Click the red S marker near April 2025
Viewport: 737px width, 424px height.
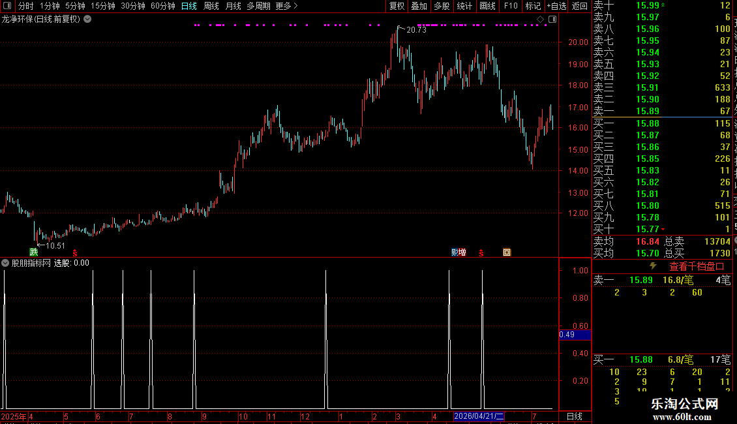click(75, 253)
